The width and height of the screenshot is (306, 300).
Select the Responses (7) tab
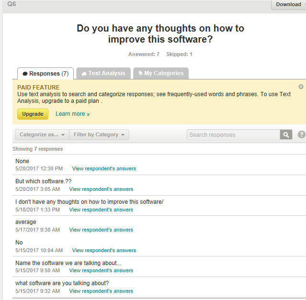pyautogui.click(x=45, y=74)
